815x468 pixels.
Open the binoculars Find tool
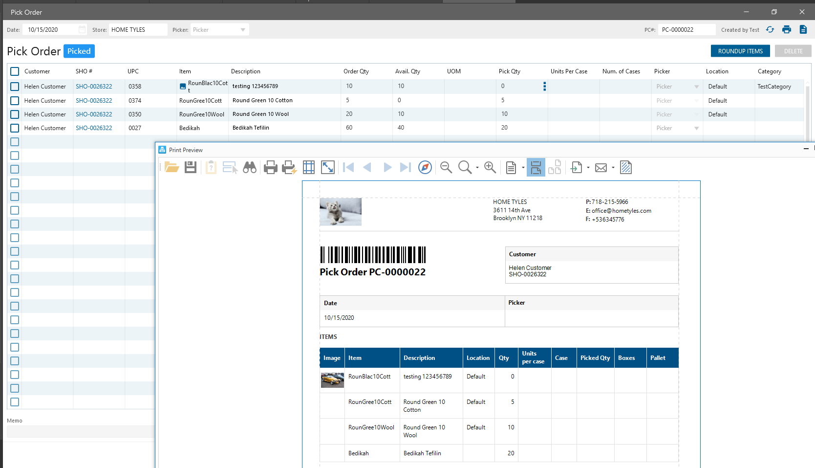click(250, 168)
